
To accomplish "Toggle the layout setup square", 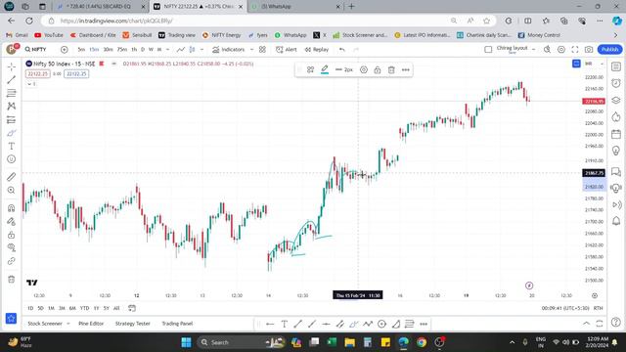I will tap(488, 50).
